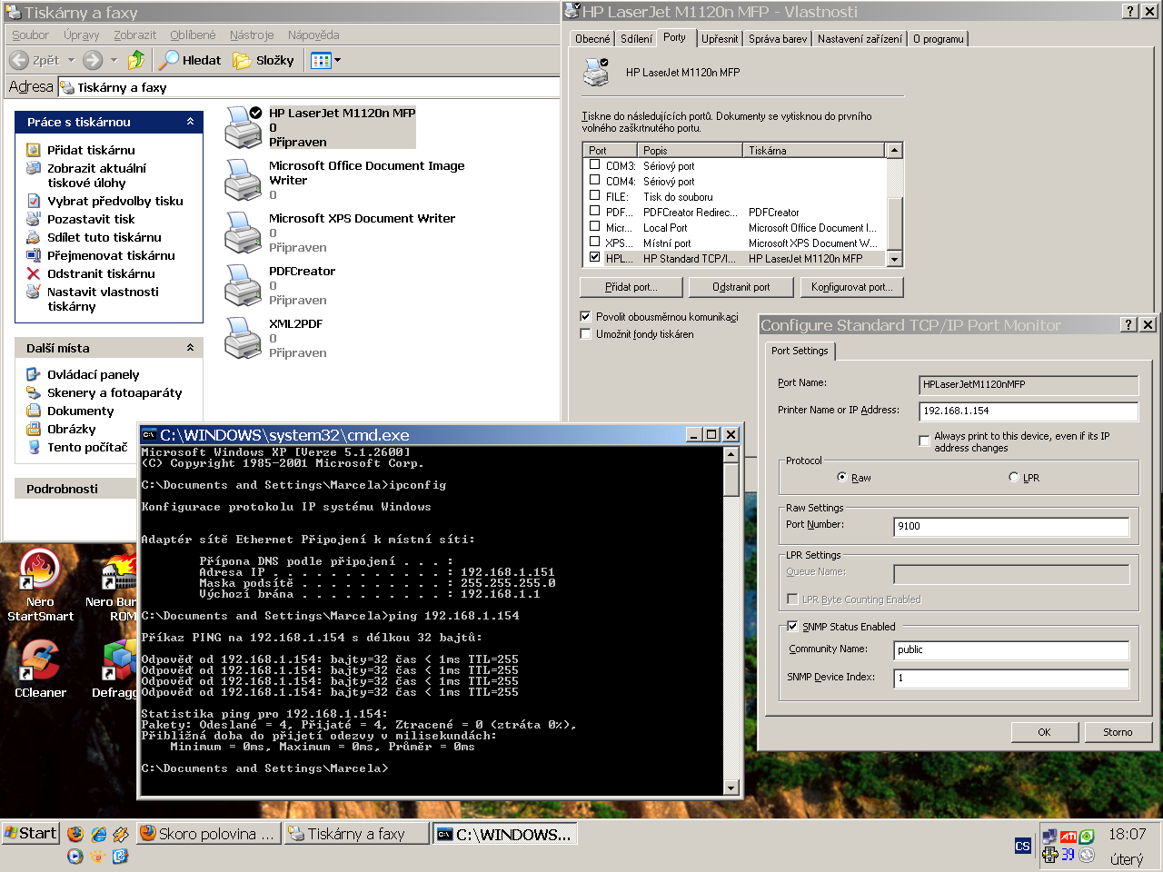Toggle the COM3 port checkbox

click(x=595, y=164)
